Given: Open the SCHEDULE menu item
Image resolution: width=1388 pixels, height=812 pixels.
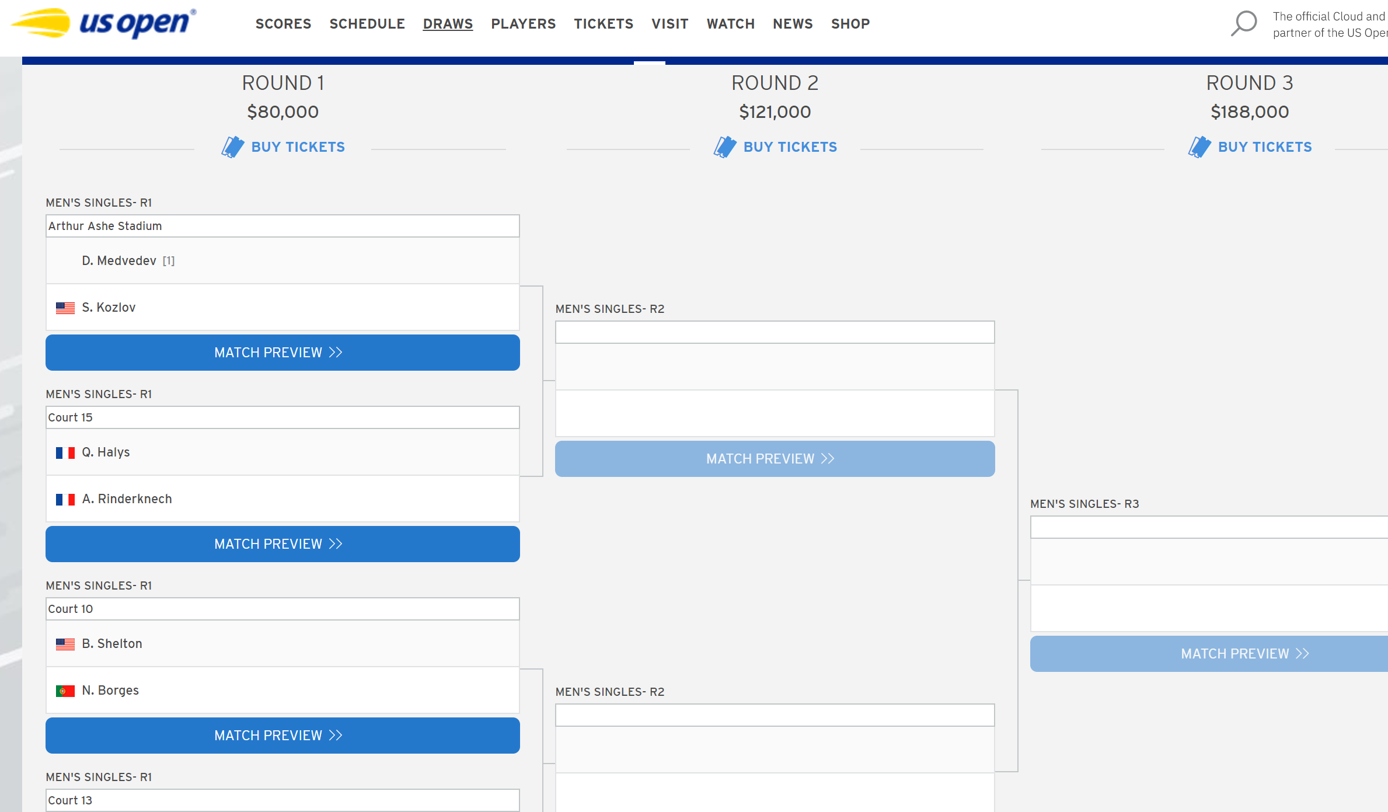Looking at the screenshot, I should pyautogui.click(x=367, y=24).
